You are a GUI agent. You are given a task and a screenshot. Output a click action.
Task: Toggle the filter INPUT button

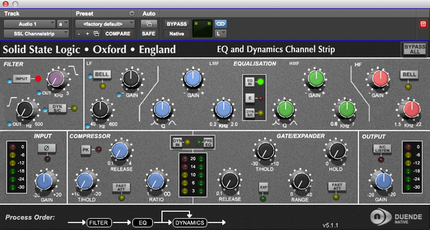(21, 79)
